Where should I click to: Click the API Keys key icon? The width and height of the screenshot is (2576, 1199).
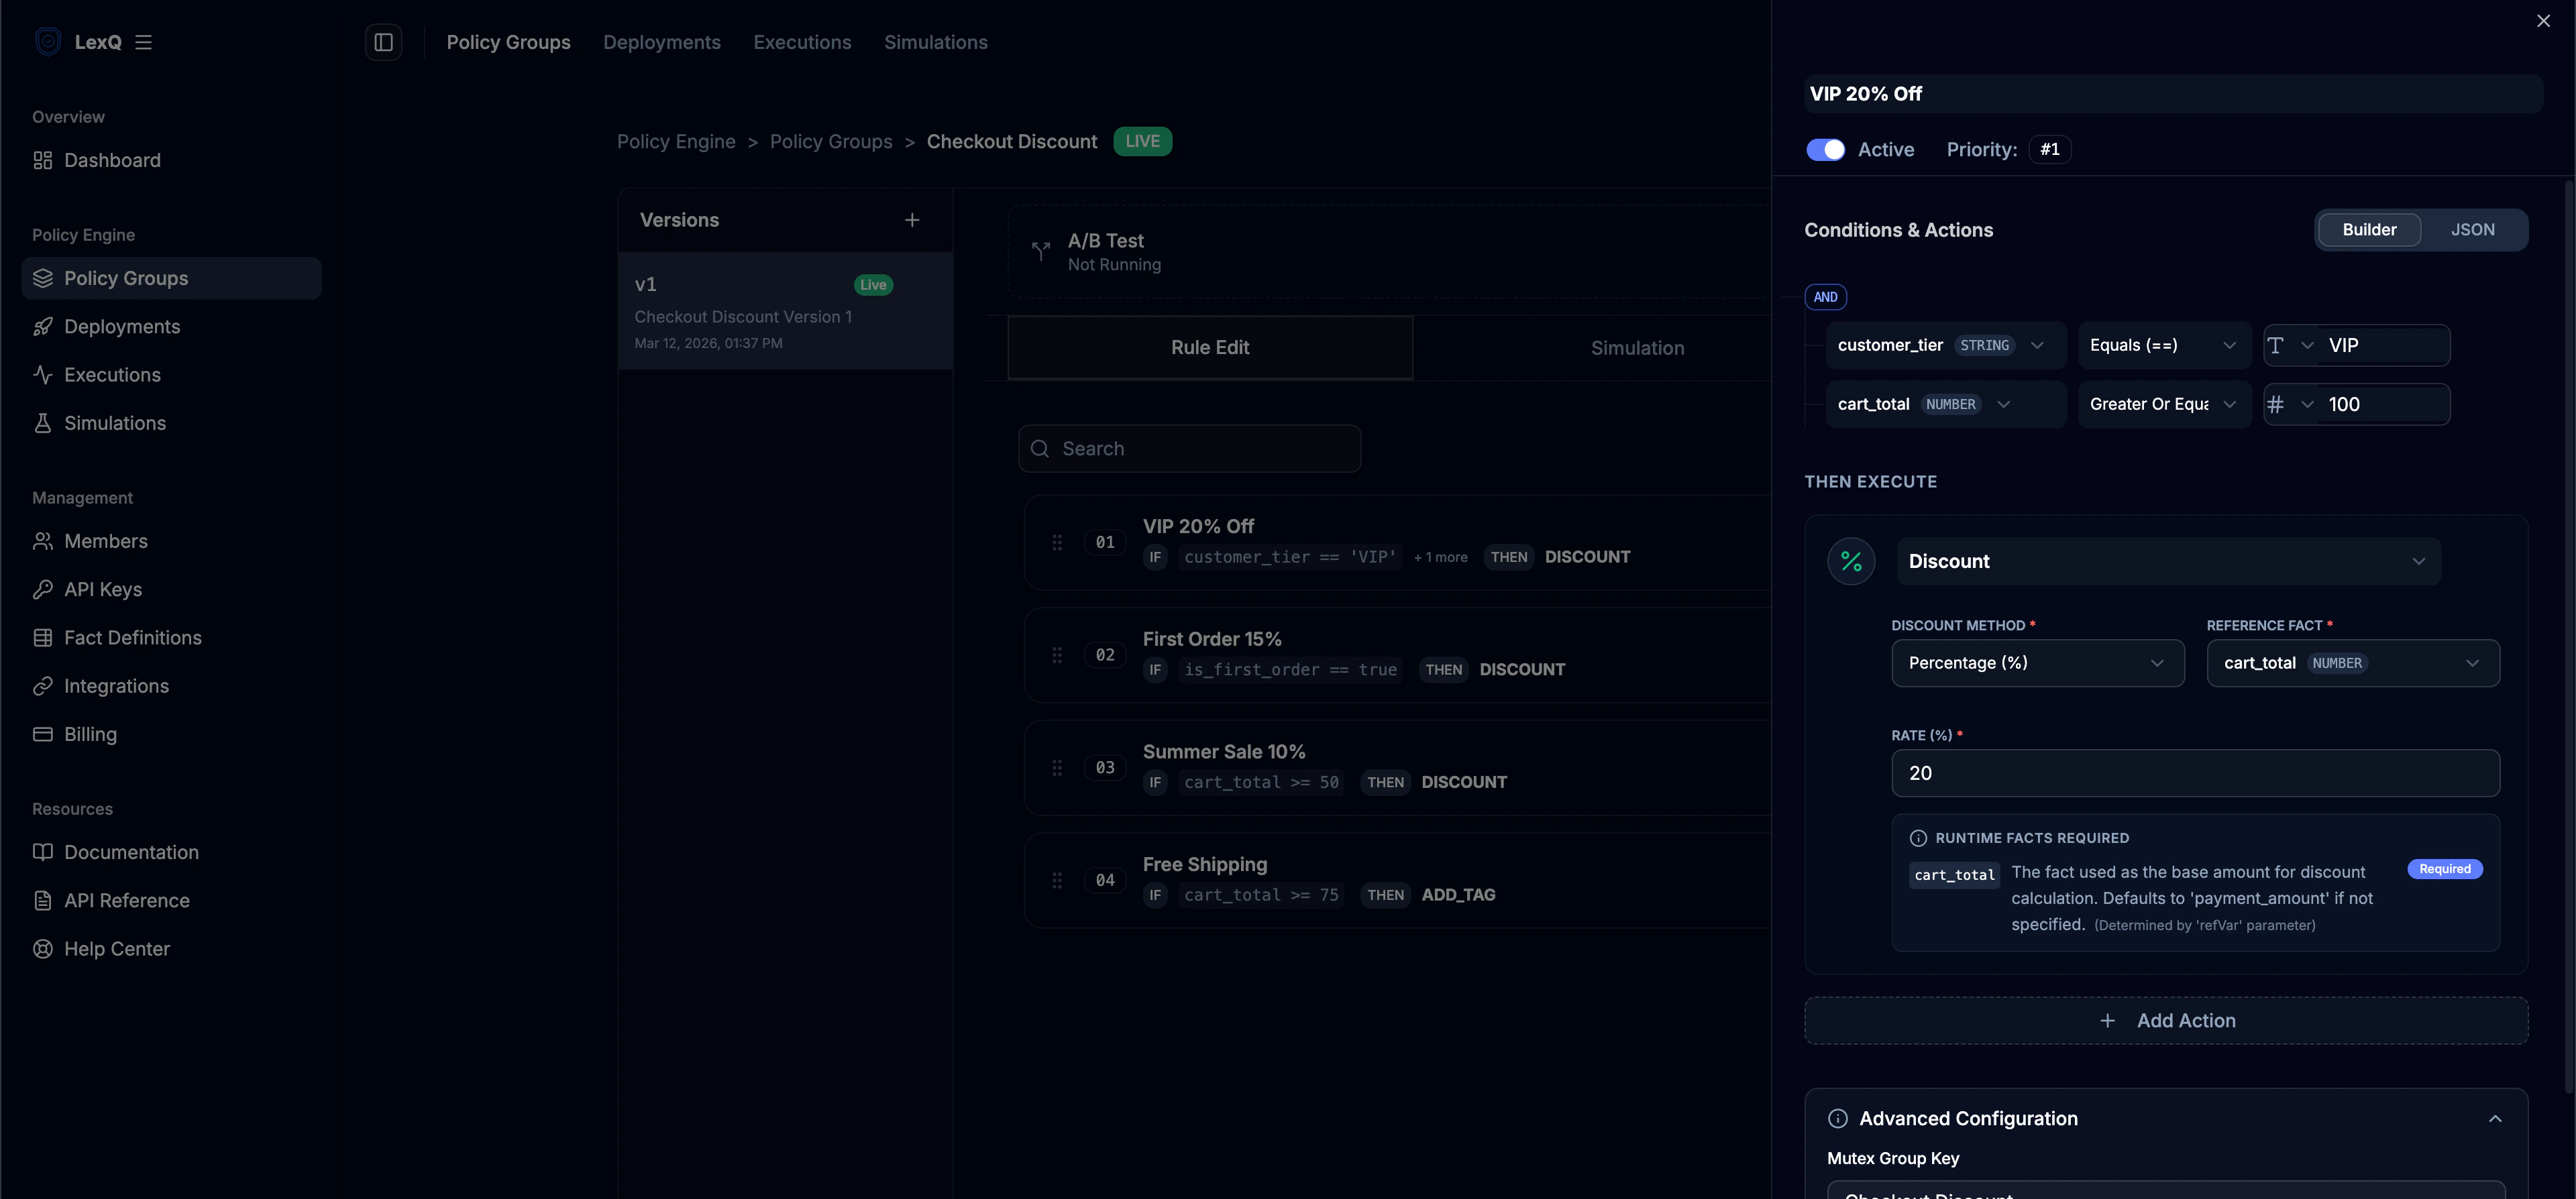point(42,589)
